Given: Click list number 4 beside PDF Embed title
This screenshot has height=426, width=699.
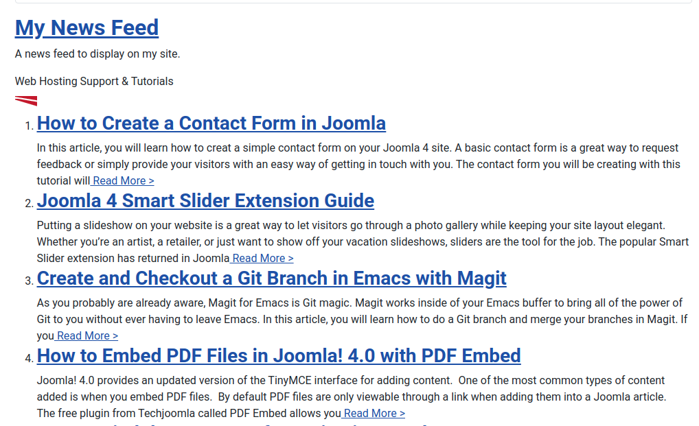Looking at the screenshot, I should [x=28, y=359].
